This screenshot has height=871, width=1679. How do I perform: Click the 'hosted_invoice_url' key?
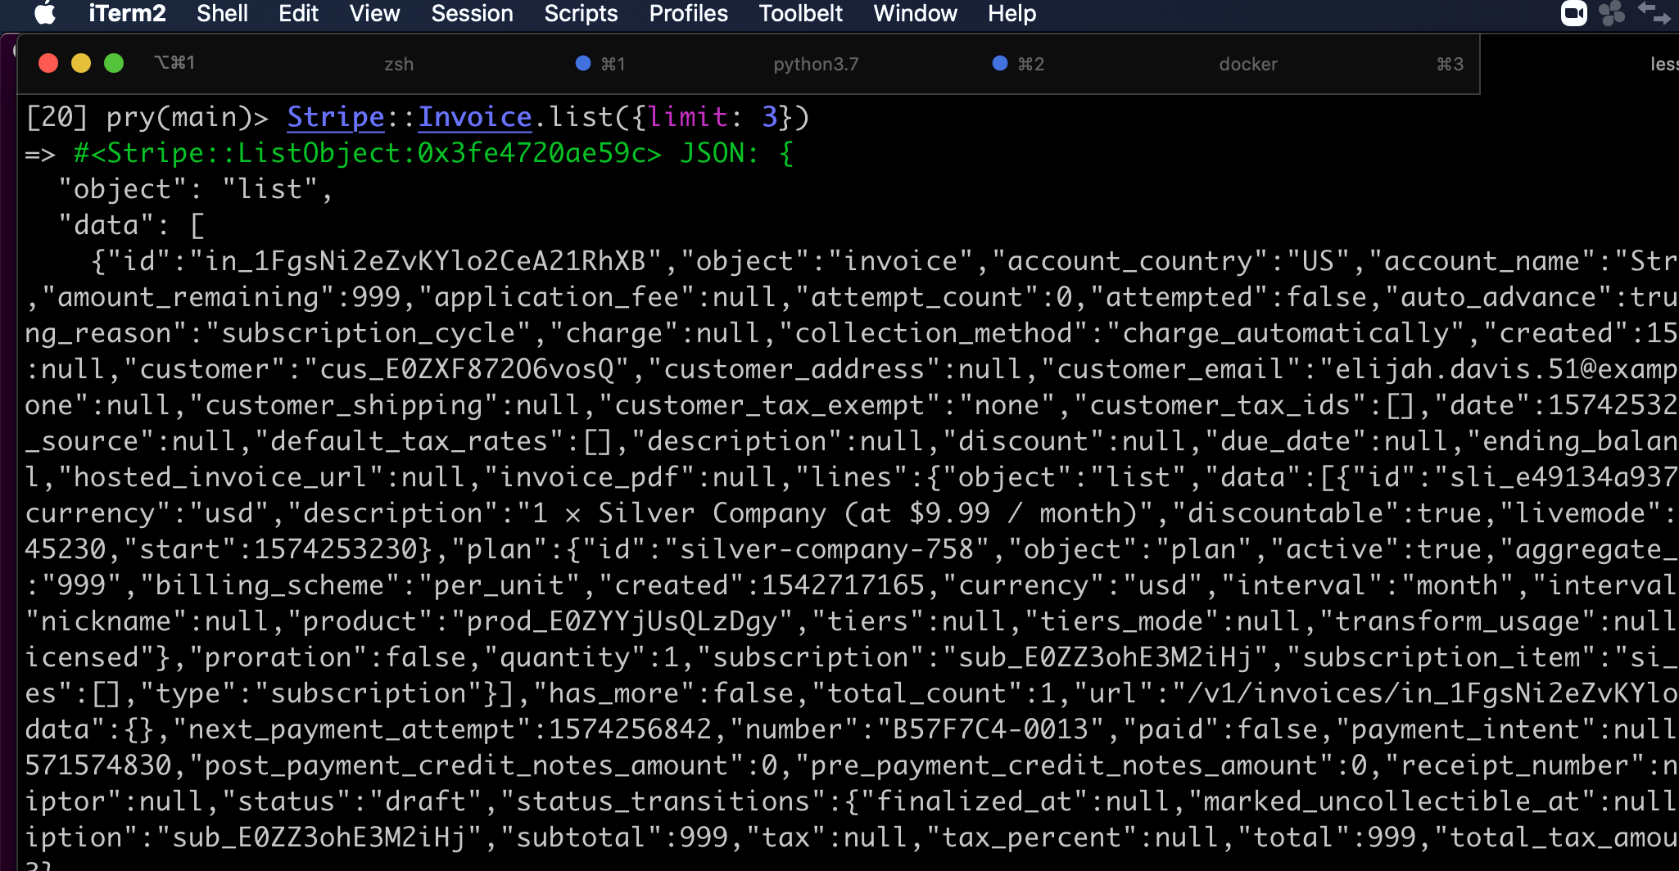pos(220,477)
